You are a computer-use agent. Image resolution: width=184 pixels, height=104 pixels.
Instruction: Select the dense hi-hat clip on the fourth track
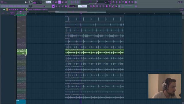click(95, 35)
